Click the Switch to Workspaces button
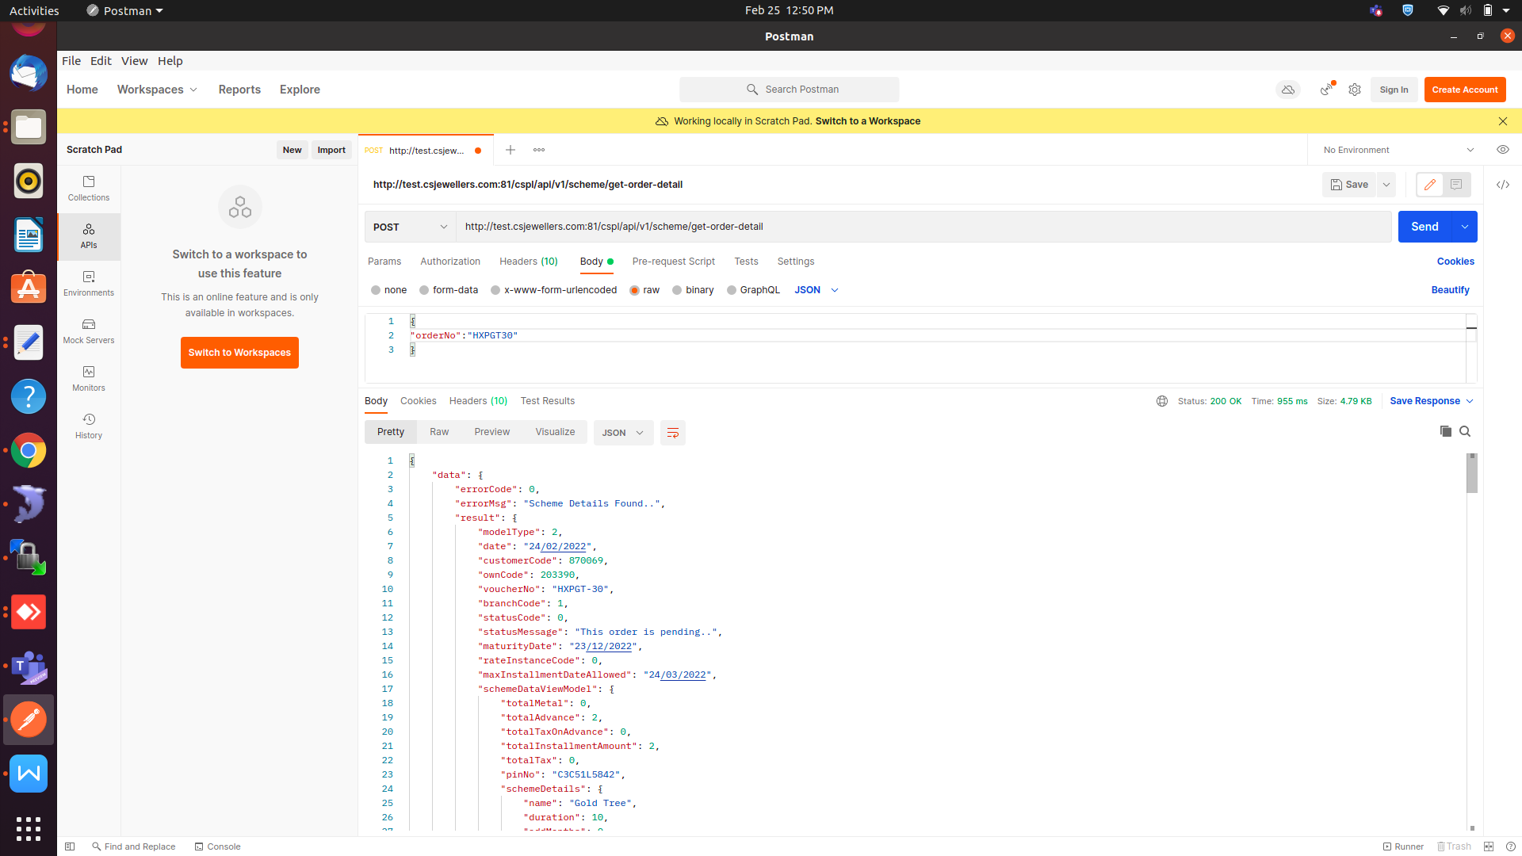The image size is (1522, 856). pyautogui.click(x=239, y=353)
